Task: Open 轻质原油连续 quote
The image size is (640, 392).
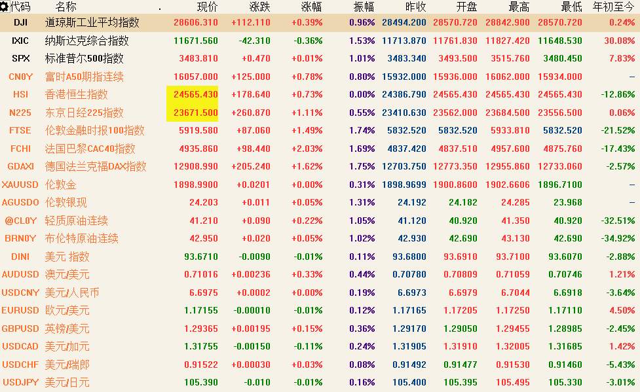Action: [x=77, y=221]
